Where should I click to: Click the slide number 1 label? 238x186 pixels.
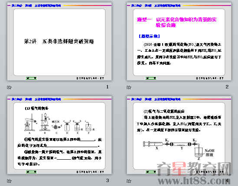click(108, 87)
